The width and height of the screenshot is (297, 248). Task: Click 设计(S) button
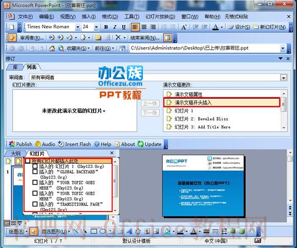click(239, 27)
